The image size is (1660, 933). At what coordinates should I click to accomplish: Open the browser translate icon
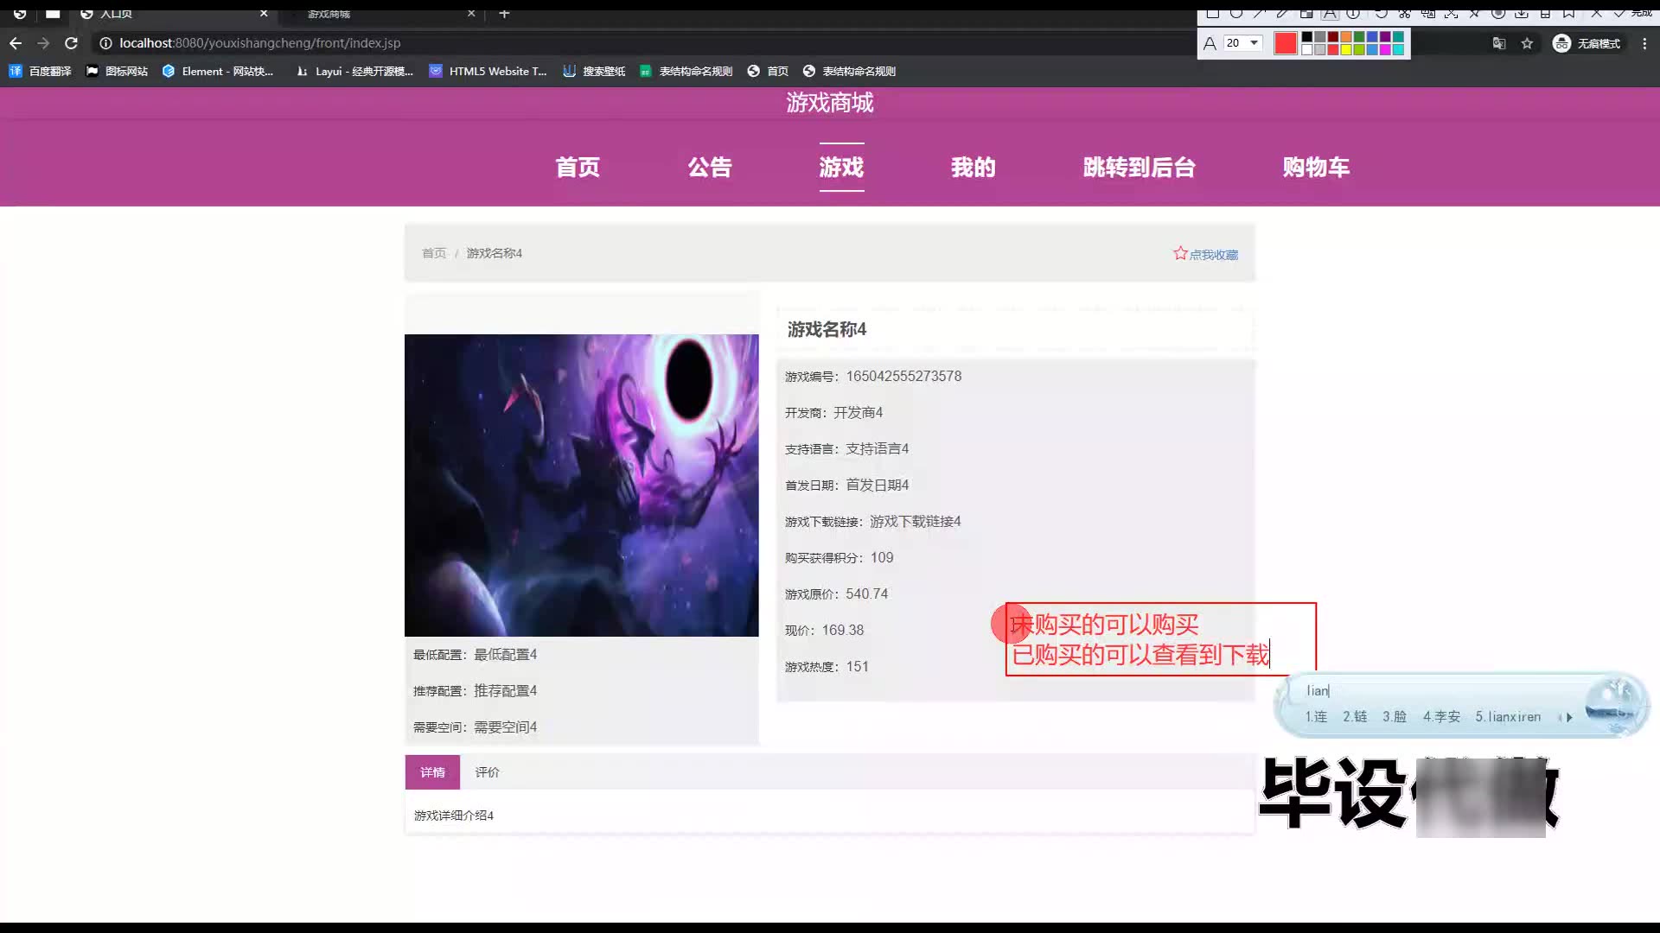(1499, 43)
